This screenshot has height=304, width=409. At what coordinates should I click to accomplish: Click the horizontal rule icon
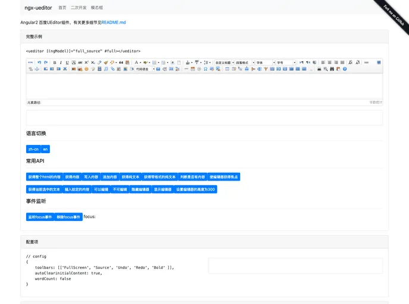tap(186, 69)
